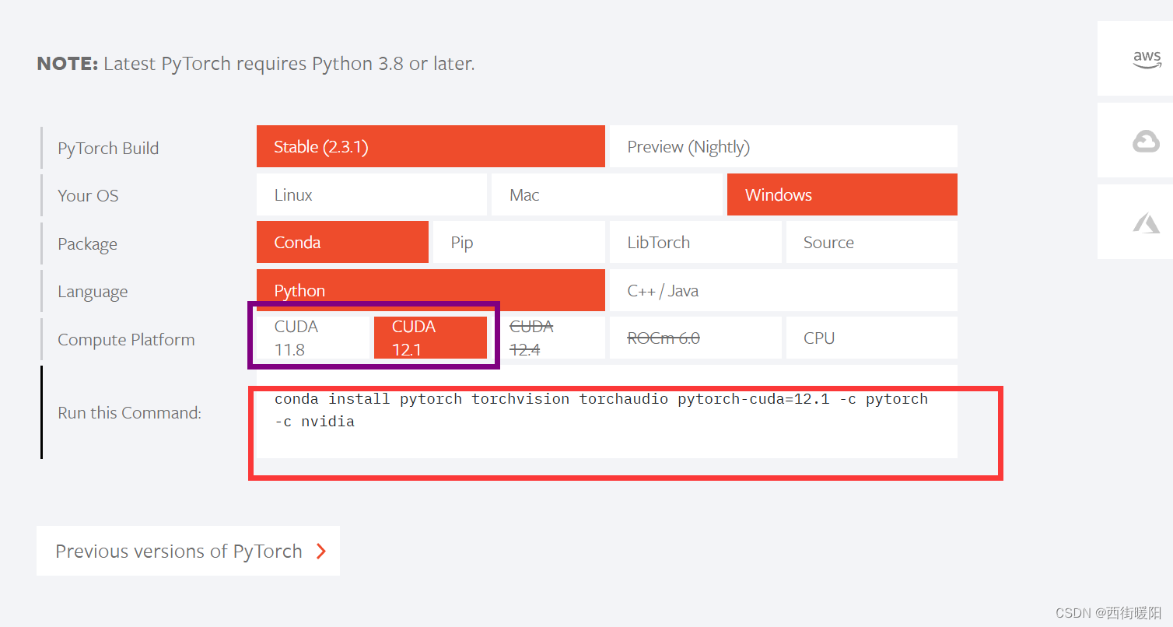Pick CPU compute platform
Screen dimensions: 1173x627
872,338
